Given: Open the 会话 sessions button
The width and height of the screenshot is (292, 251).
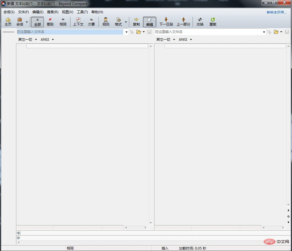Looking at the screenshot, I should pos(20,22).
